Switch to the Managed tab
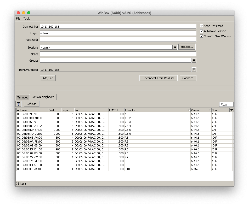 pyautogui.click(x=22, y=97)
